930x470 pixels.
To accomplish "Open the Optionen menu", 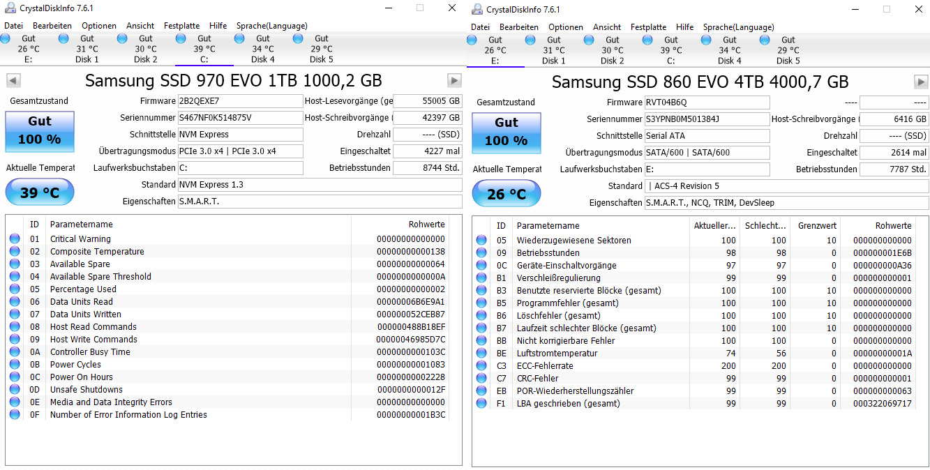I will [x=98, y=25].
